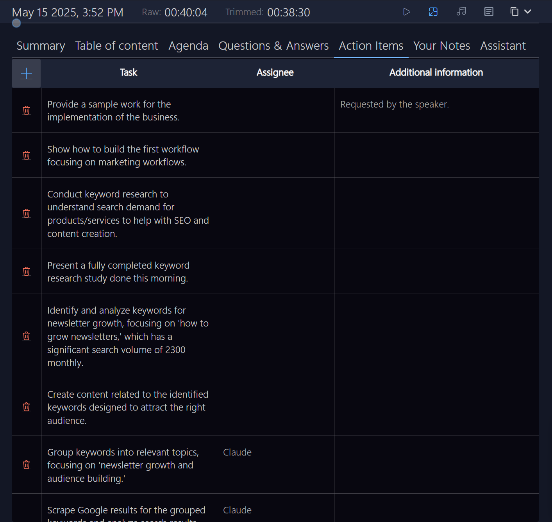
Task: Click the Raw duration 00:40:04
Action: (186, 13)
